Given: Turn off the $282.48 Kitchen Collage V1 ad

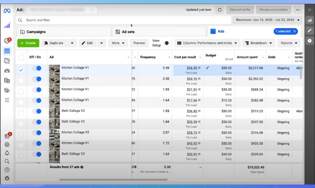Looking at the screenshot, I should tap(37, 101).
